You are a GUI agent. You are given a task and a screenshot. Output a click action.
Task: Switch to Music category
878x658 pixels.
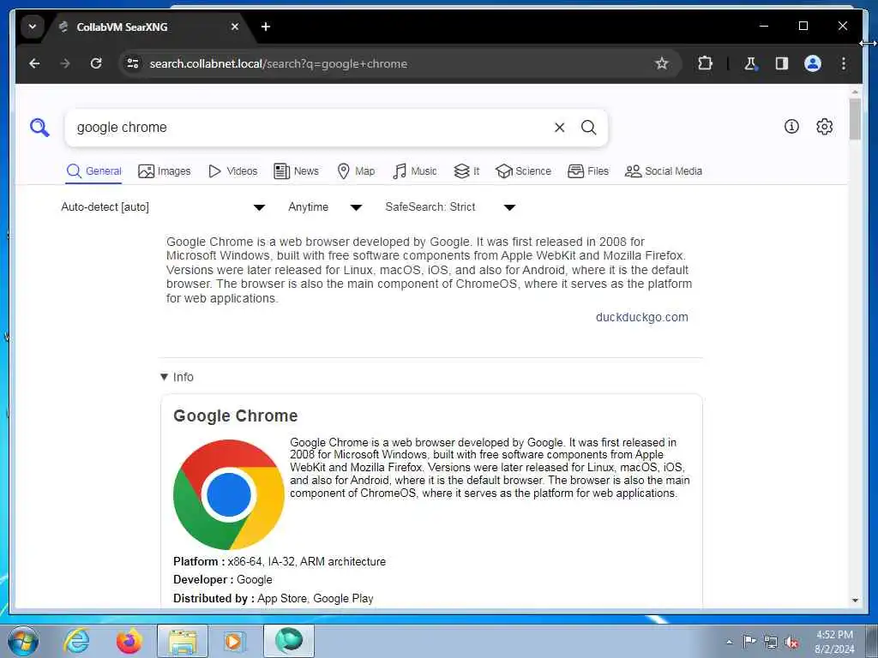coord(414,171)
